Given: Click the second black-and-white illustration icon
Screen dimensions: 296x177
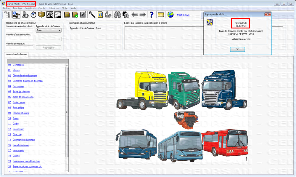Looking at the screenshot, I should [x=58, y=15].
